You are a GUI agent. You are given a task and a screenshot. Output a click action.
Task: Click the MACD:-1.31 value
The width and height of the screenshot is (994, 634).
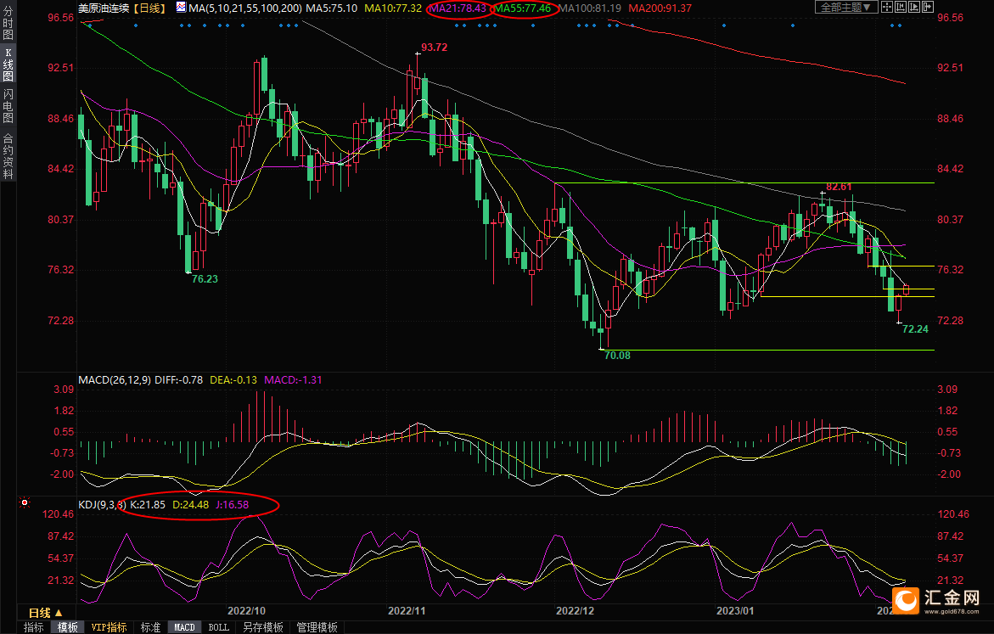(293, 379)
